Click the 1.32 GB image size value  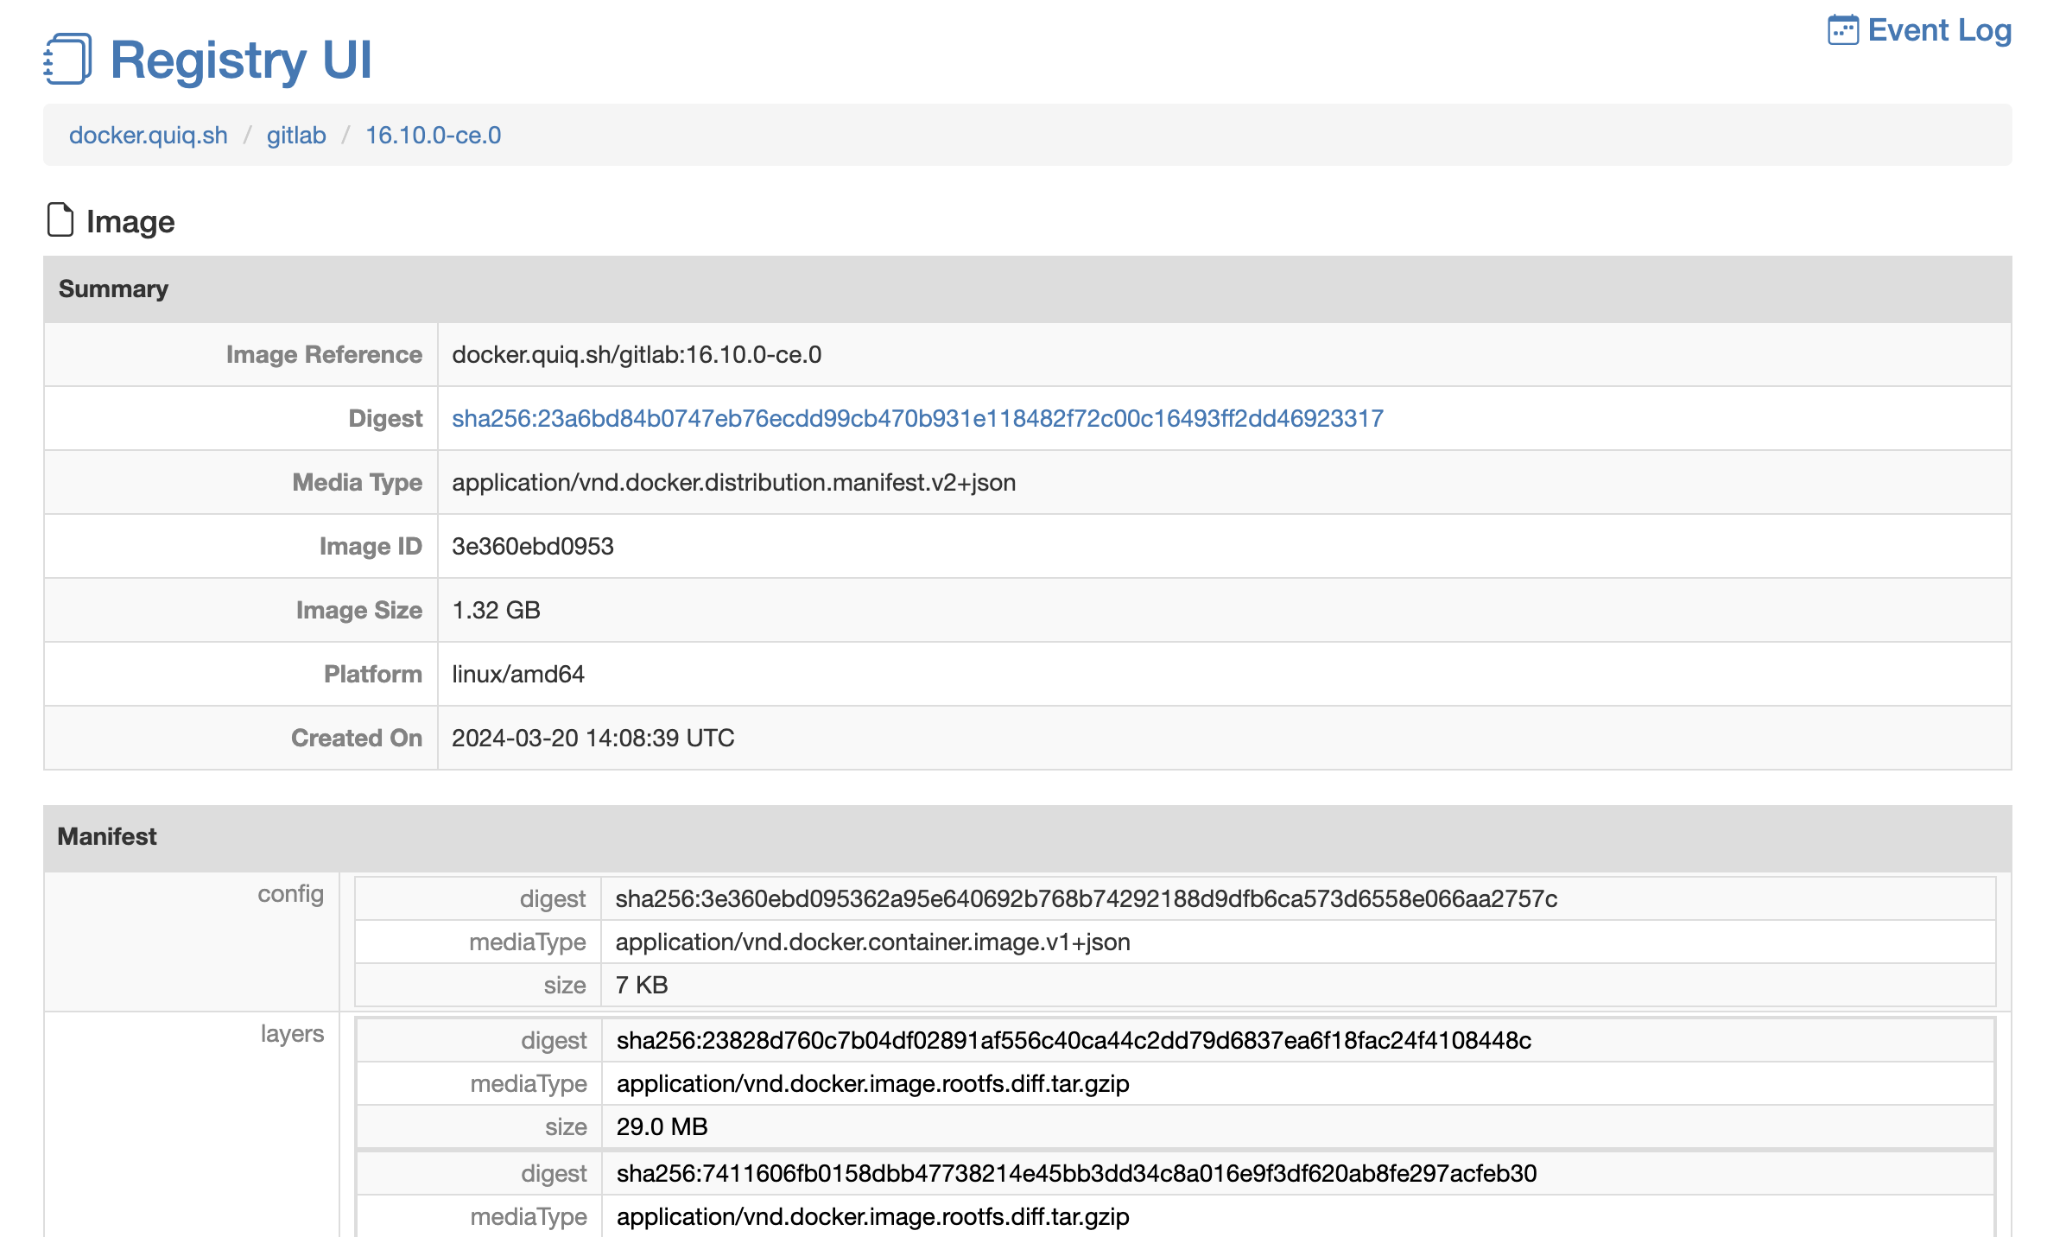click(x=496, y=610)
